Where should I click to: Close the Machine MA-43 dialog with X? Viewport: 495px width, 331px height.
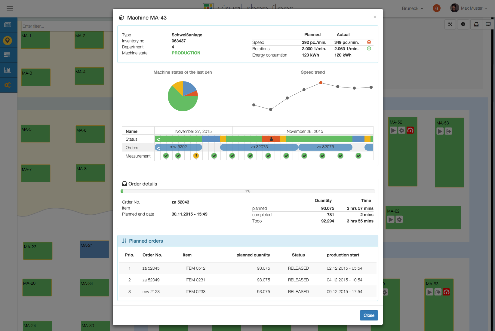[x=375, y=17]
